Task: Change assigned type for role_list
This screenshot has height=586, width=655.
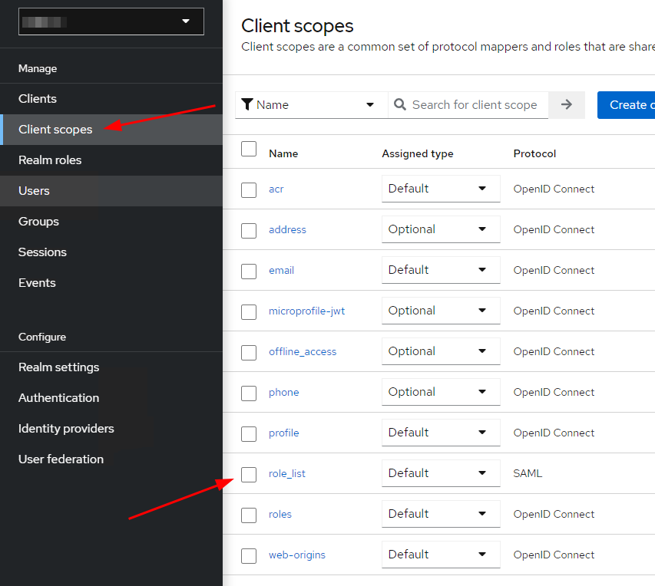Action: pyautogui.click(x=440, y=473)
